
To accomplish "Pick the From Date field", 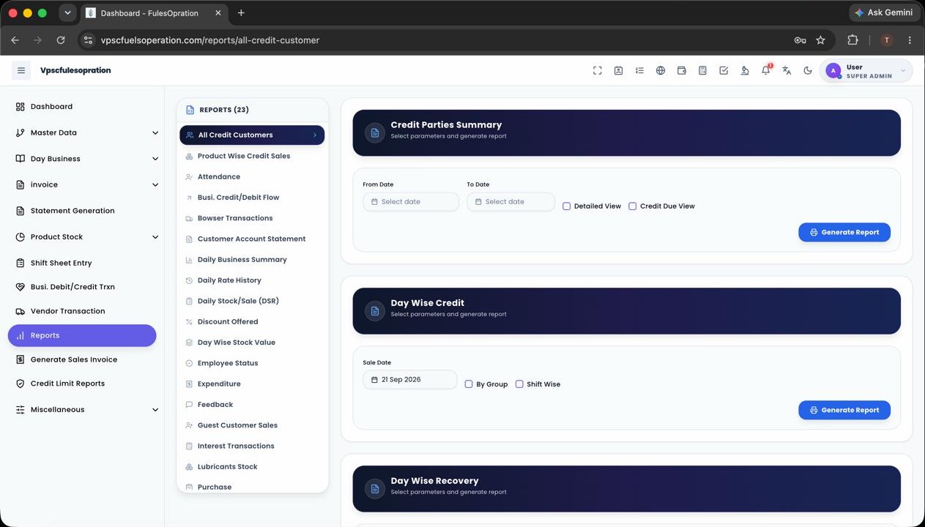I will pyautogui.click(x=411, y=202).
